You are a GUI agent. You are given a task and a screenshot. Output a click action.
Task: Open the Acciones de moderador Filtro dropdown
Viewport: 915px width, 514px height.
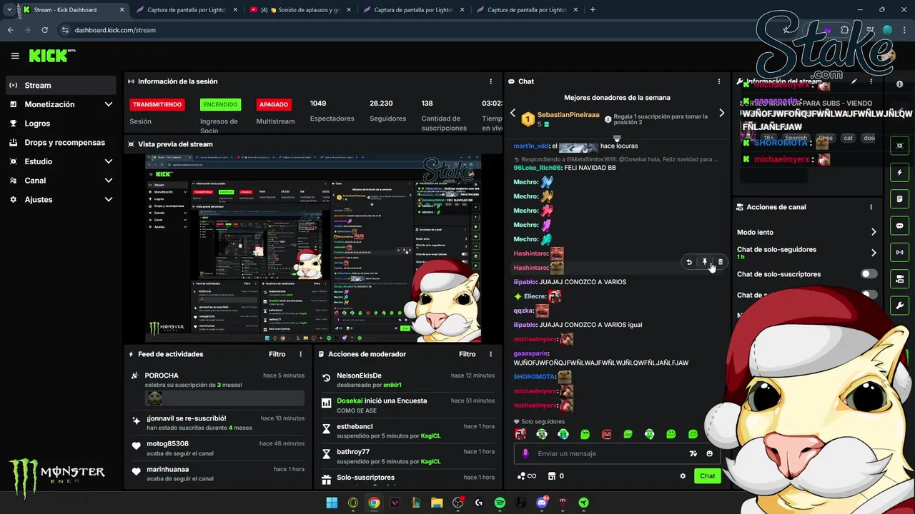467,354
